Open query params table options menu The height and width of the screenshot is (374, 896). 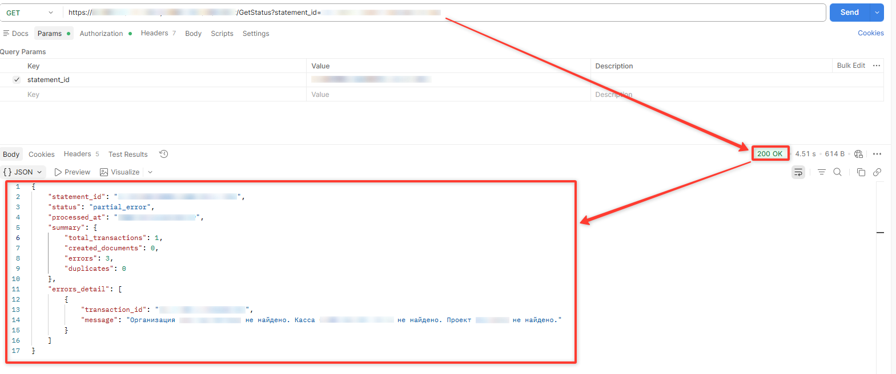pos(877,66)
